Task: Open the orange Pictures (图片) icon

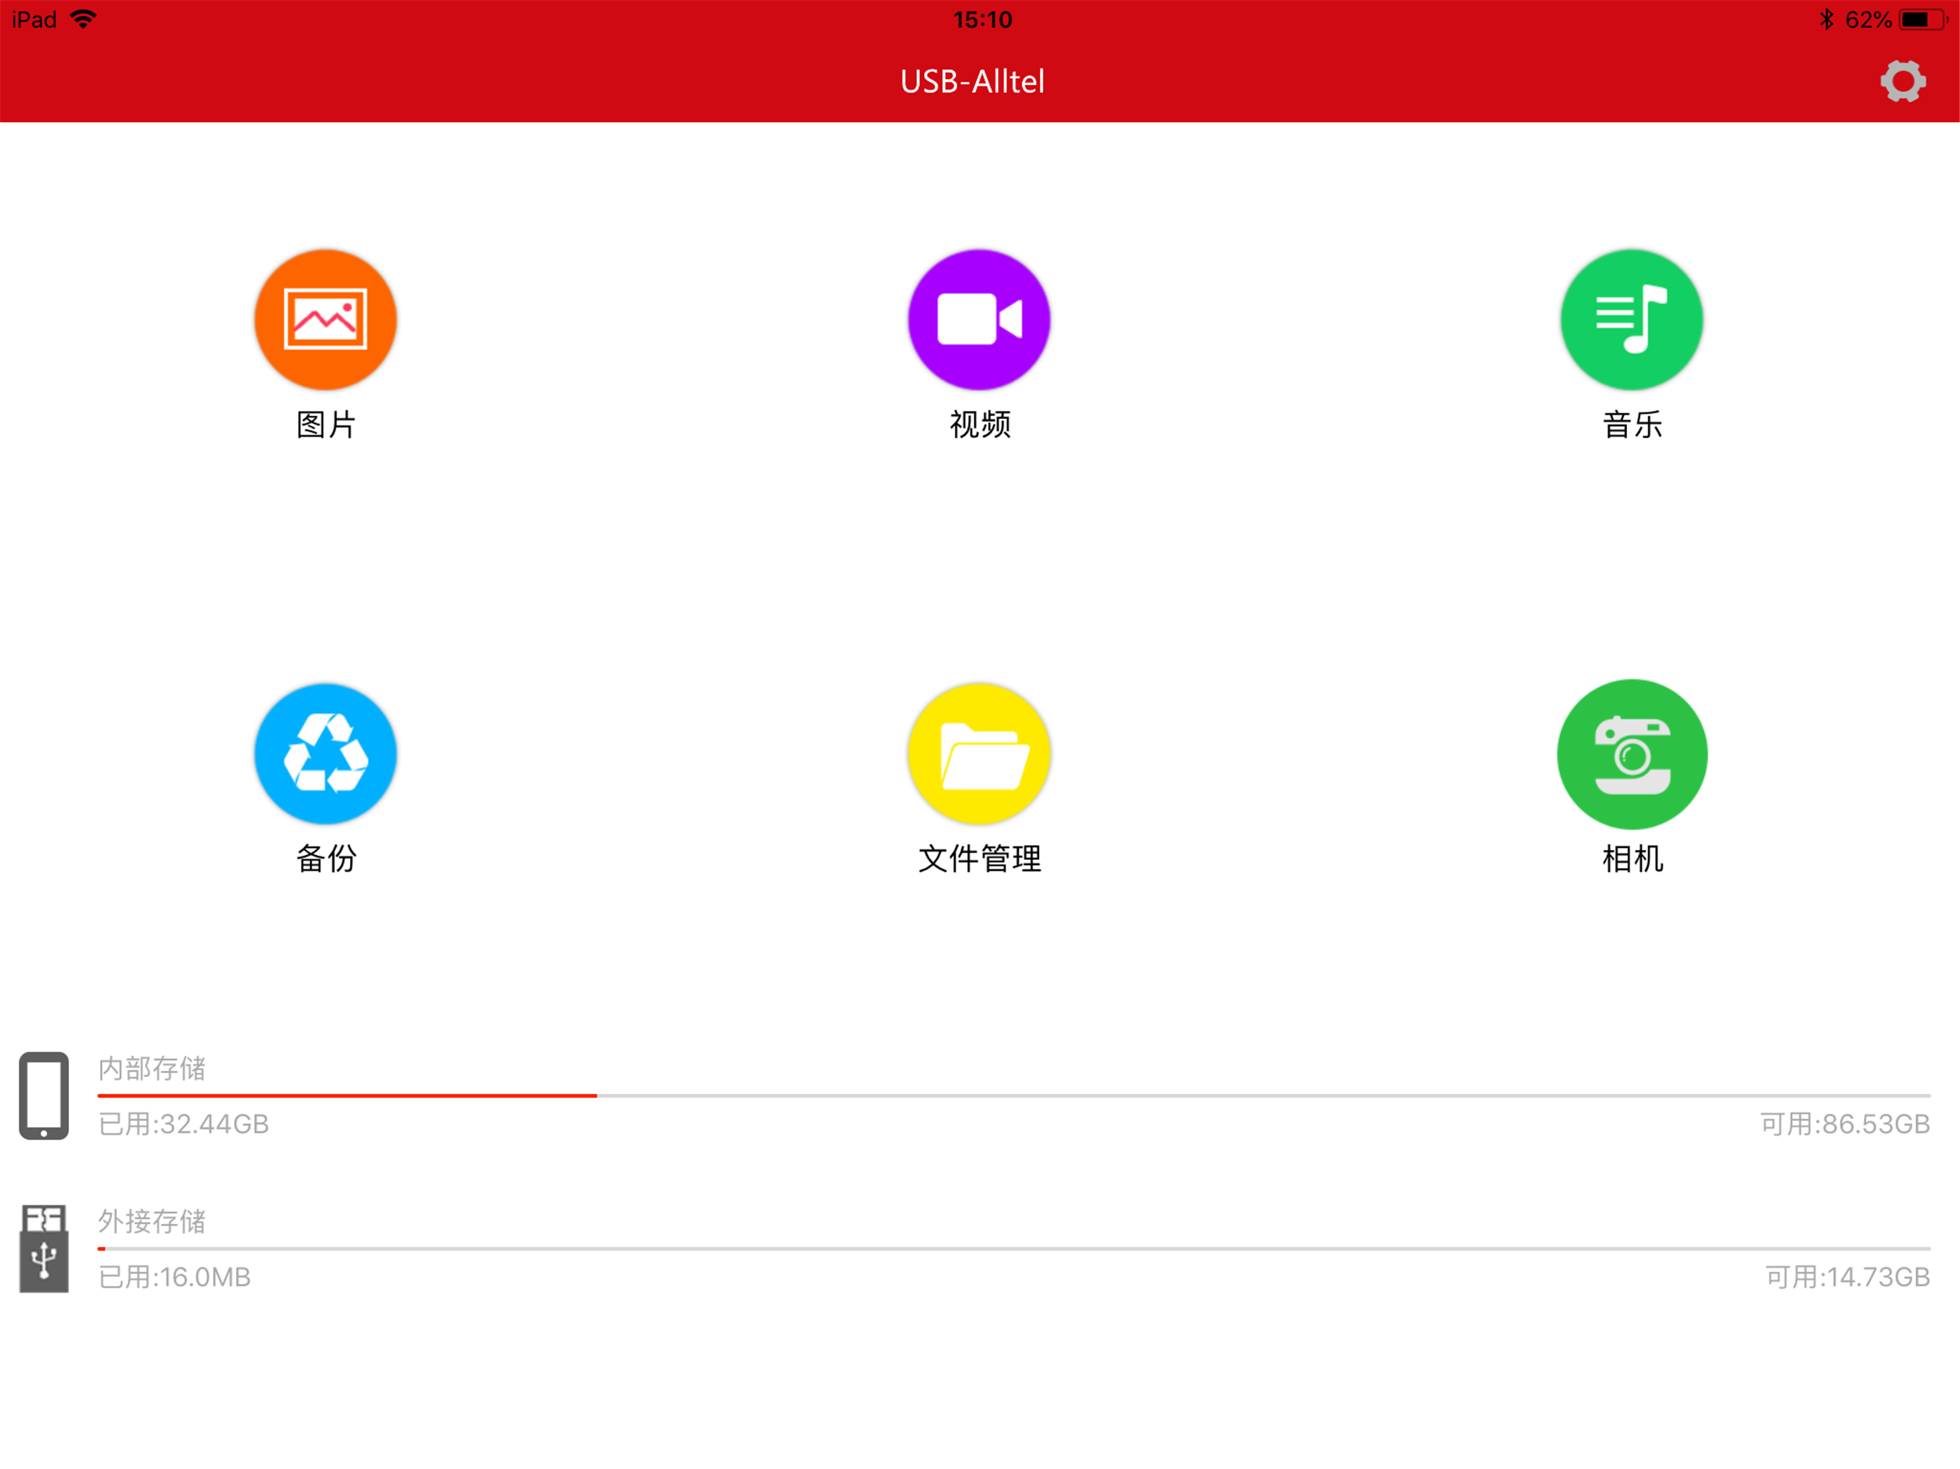Action: pyautogui.click(x=325, y=320)
